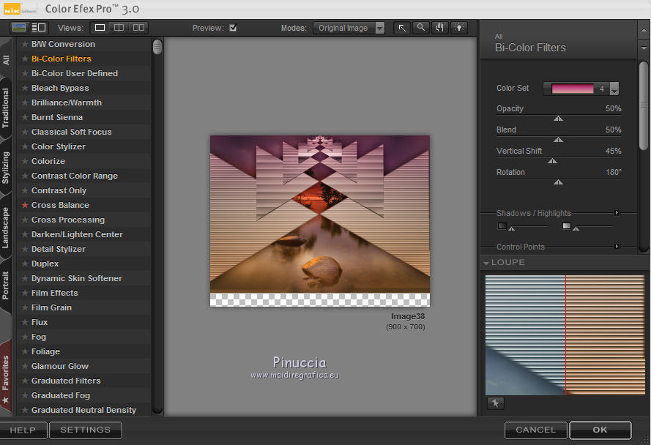Mark Film Grain as favorite with star
This screenshot has height=445, width=651.
click(x=25, y=307)
